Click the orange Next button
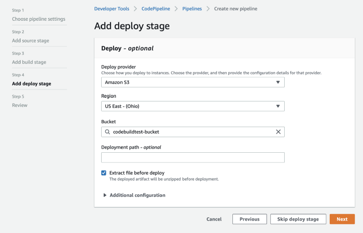The height and width of the screenshot is (233, 363). pyautogui.click(x=342, y=219)
